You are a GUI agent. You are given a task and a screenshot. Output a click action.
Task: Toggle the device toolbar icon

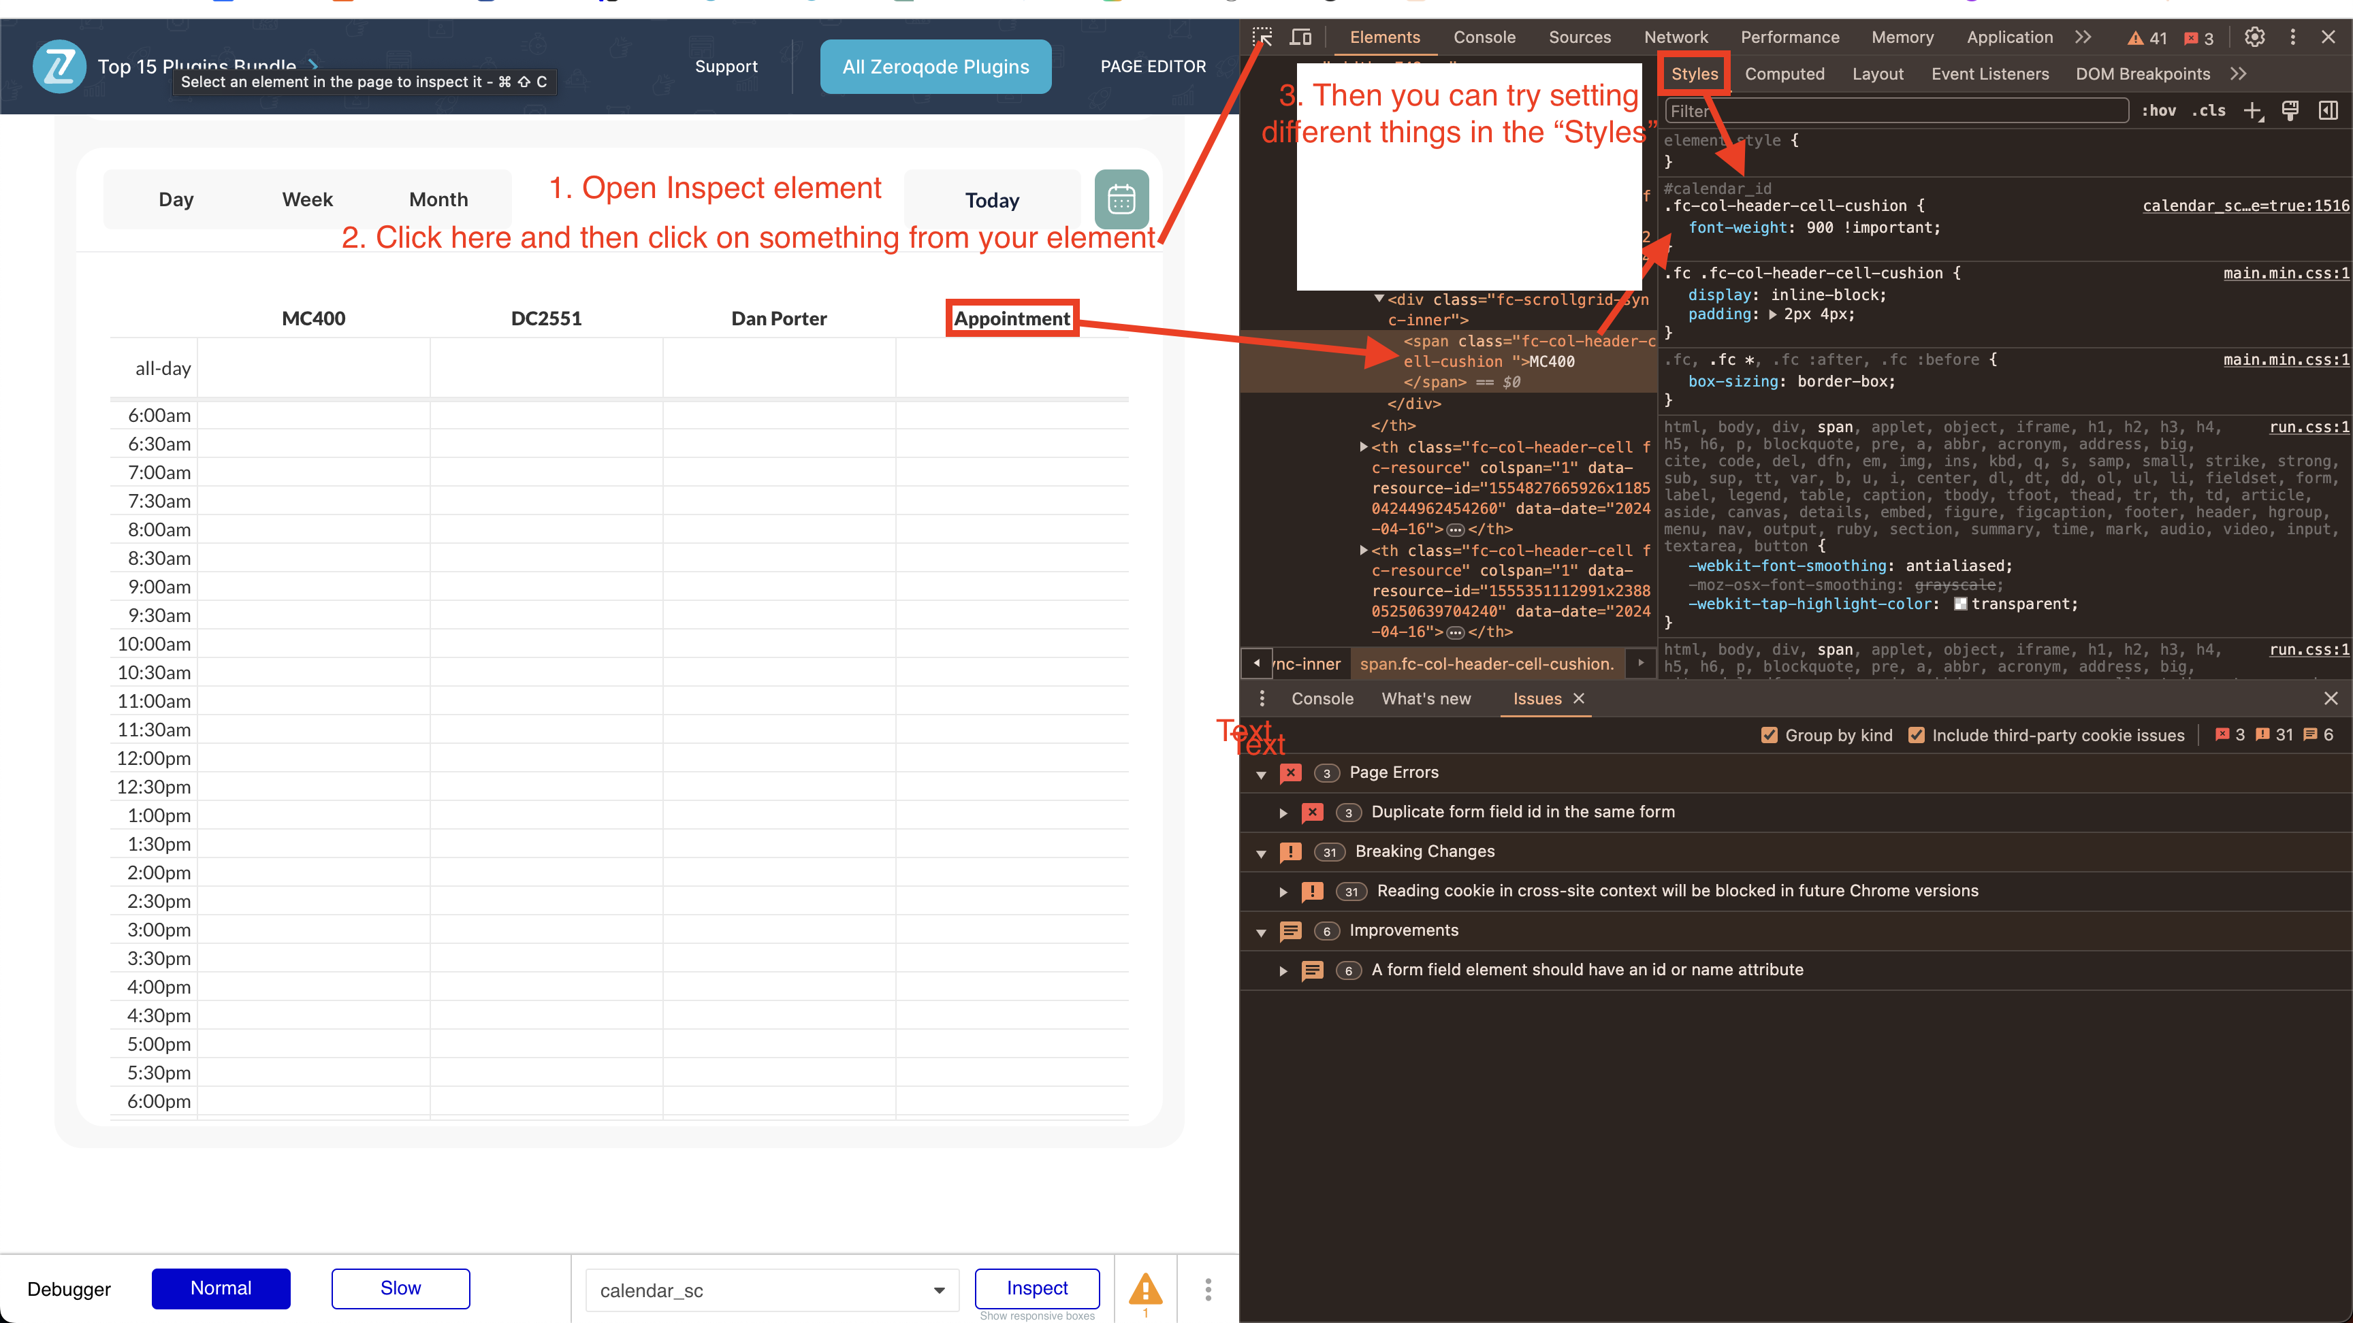(1300, 37)
